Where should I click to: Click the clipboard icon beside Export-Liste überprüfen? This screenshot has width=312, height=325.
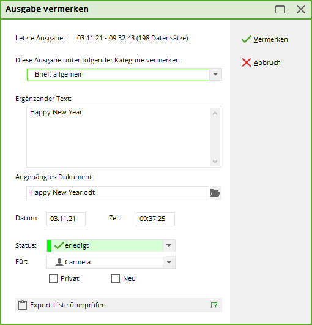click(x=23, y=305)
